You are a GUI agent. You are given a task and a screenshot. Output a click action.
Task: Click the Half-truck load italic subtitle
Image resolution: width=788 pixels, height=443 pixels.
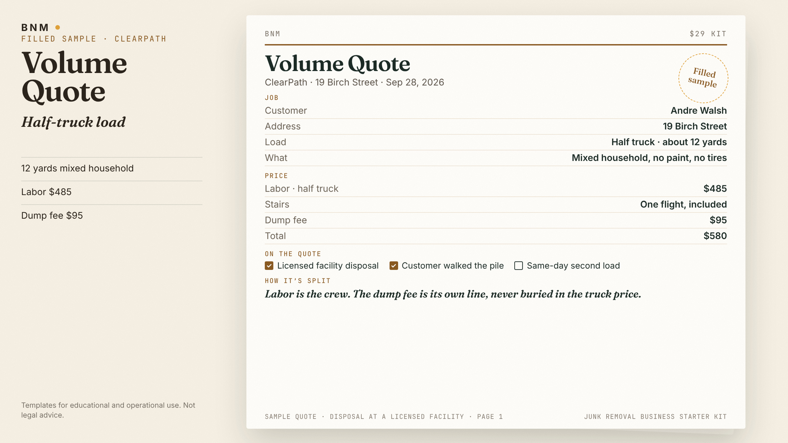[73, 122]
